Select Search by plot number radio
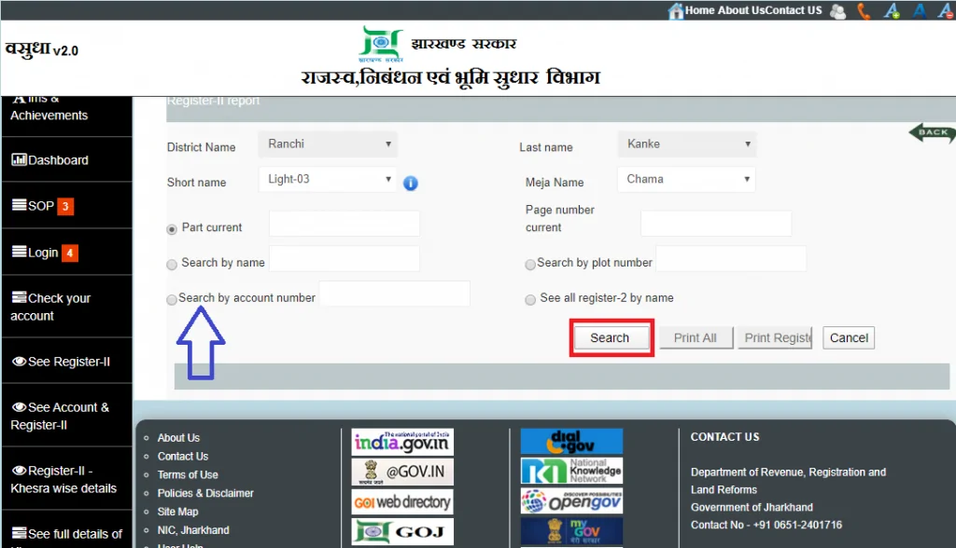956x548 pixels. 530,265
